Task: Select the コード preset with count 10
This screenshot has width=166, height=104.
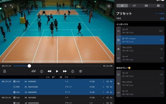Action: 140,58
